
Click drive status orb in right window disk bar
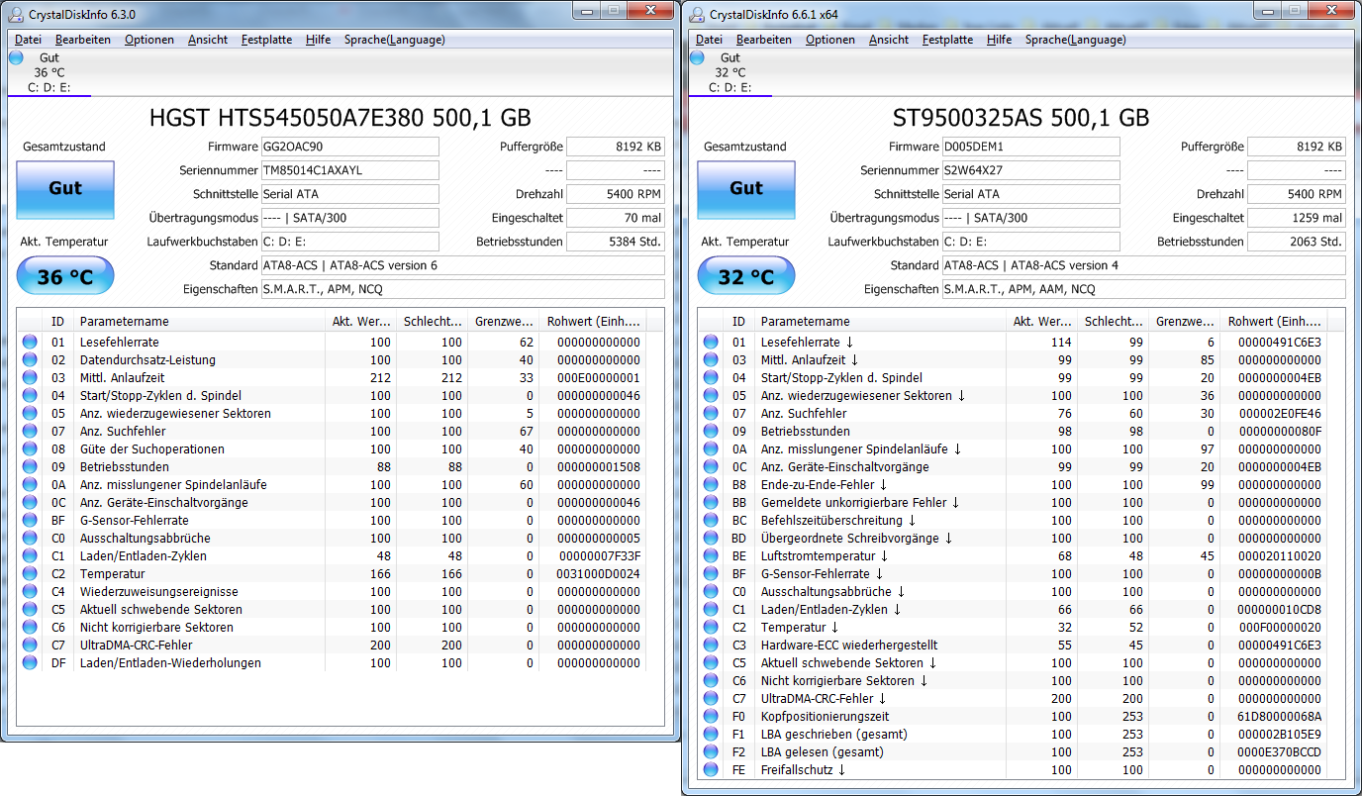(697, 58)
